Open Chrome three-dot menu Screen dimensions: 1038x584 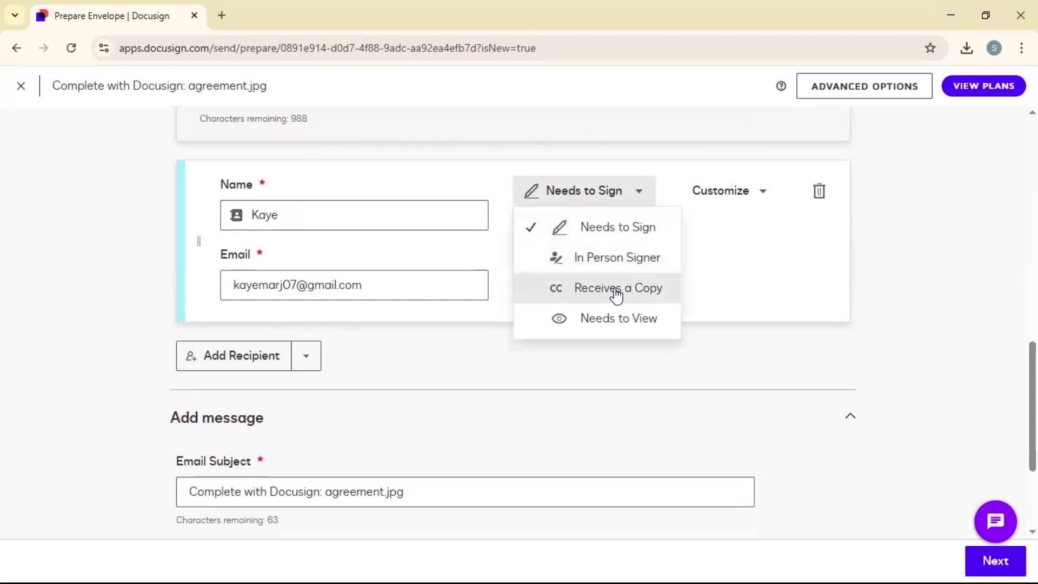[1021, 48]
